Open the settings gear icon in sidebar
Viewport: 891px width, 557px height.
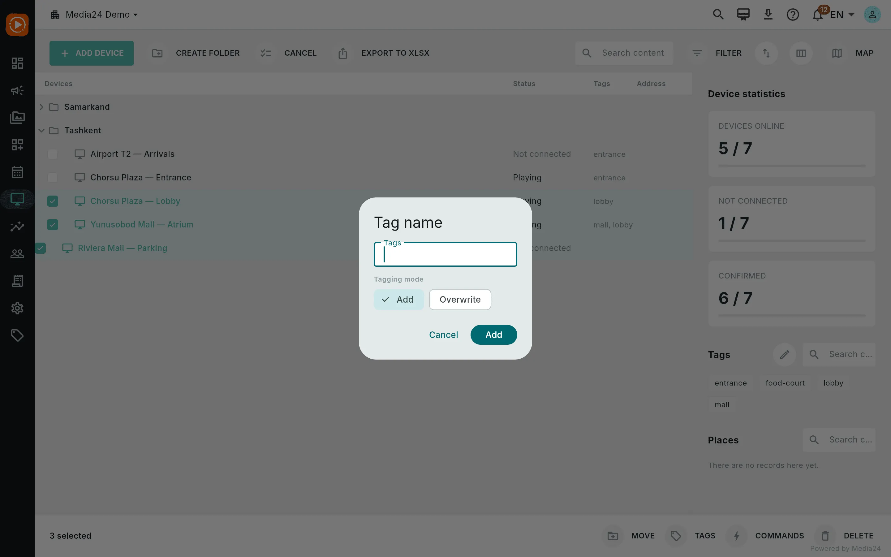point(17,308)
